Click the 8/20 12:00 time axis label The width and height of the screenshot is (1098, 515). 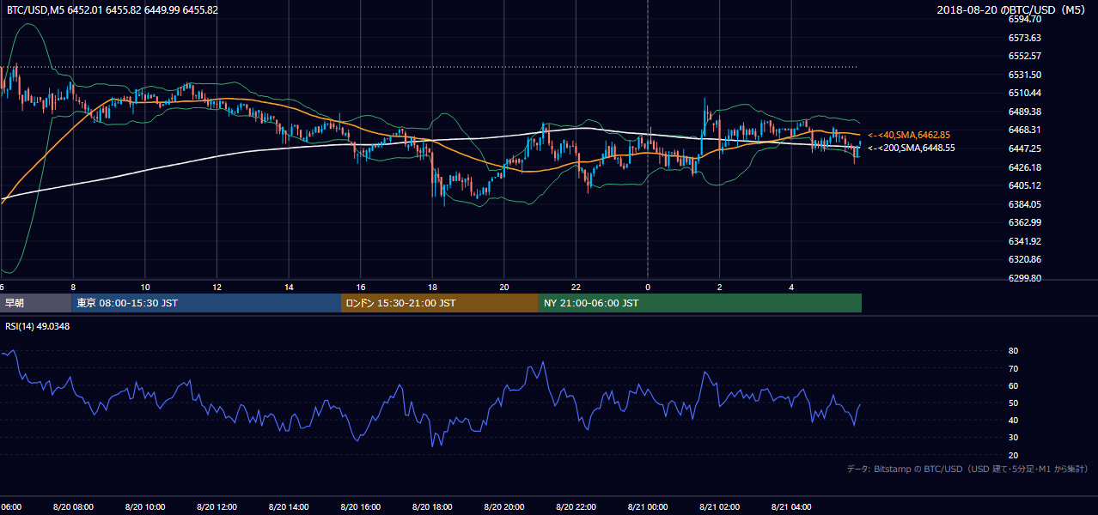[x=217, y=507]
